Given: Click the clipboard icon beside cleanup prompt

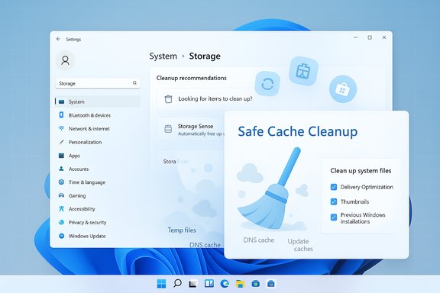Looking at the screenshot, I should [x=168, y=99].
